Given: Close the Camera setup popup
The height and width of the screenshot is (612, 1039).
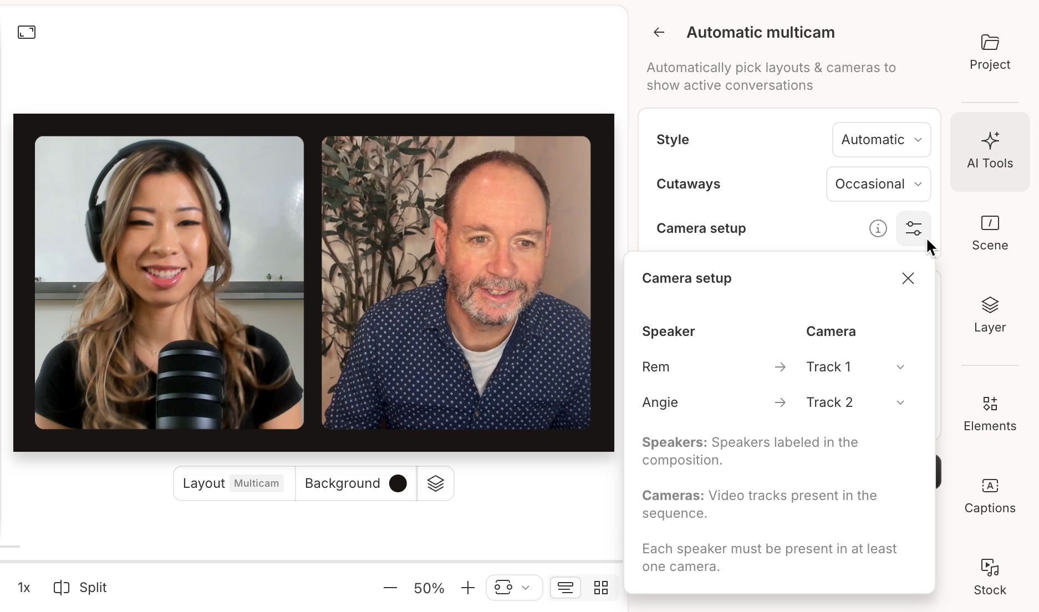Looking at the screenshot, I should [908, 278].
